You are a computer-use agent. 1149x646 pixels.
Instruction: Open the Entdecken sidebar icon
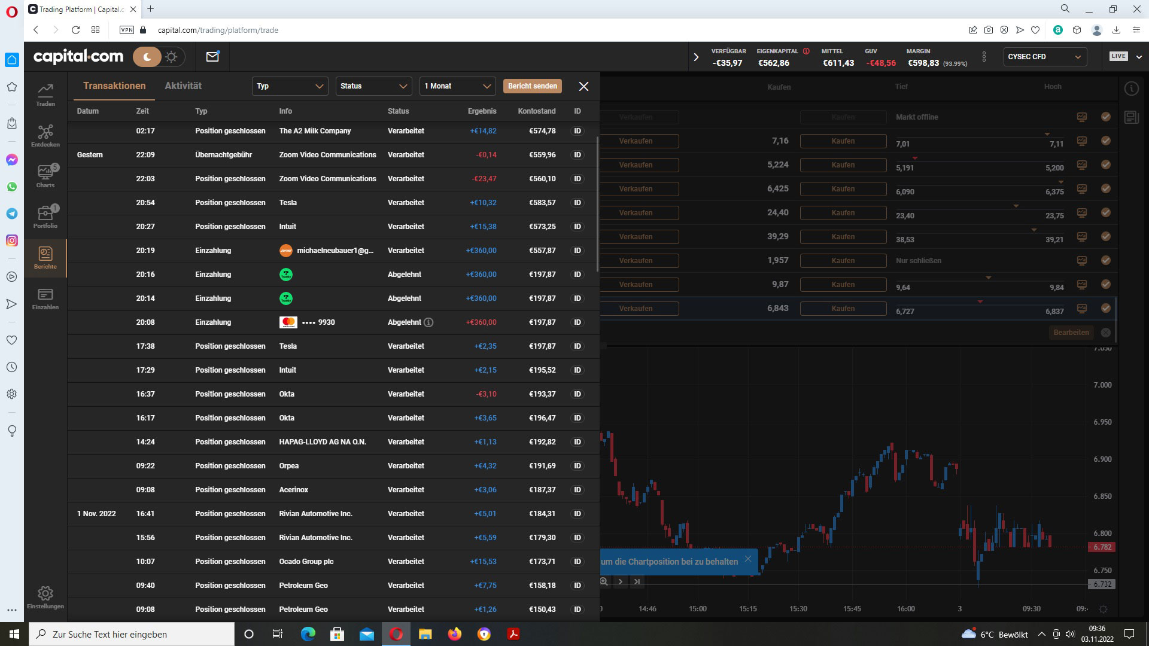45,135
